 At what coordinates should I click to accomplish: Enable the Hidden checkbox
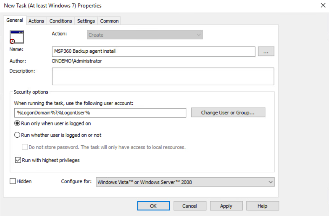(13, 181)
